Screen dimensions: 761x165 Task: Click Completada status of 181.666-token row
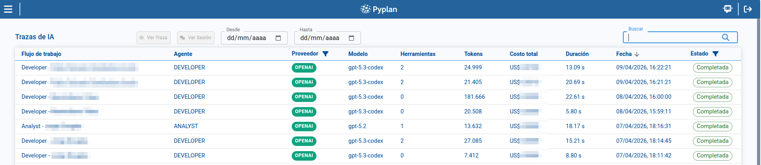(x=712, y=97)
